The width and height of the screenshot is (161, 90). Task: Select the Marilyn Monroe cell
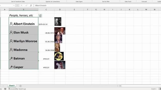pos(23,39)
